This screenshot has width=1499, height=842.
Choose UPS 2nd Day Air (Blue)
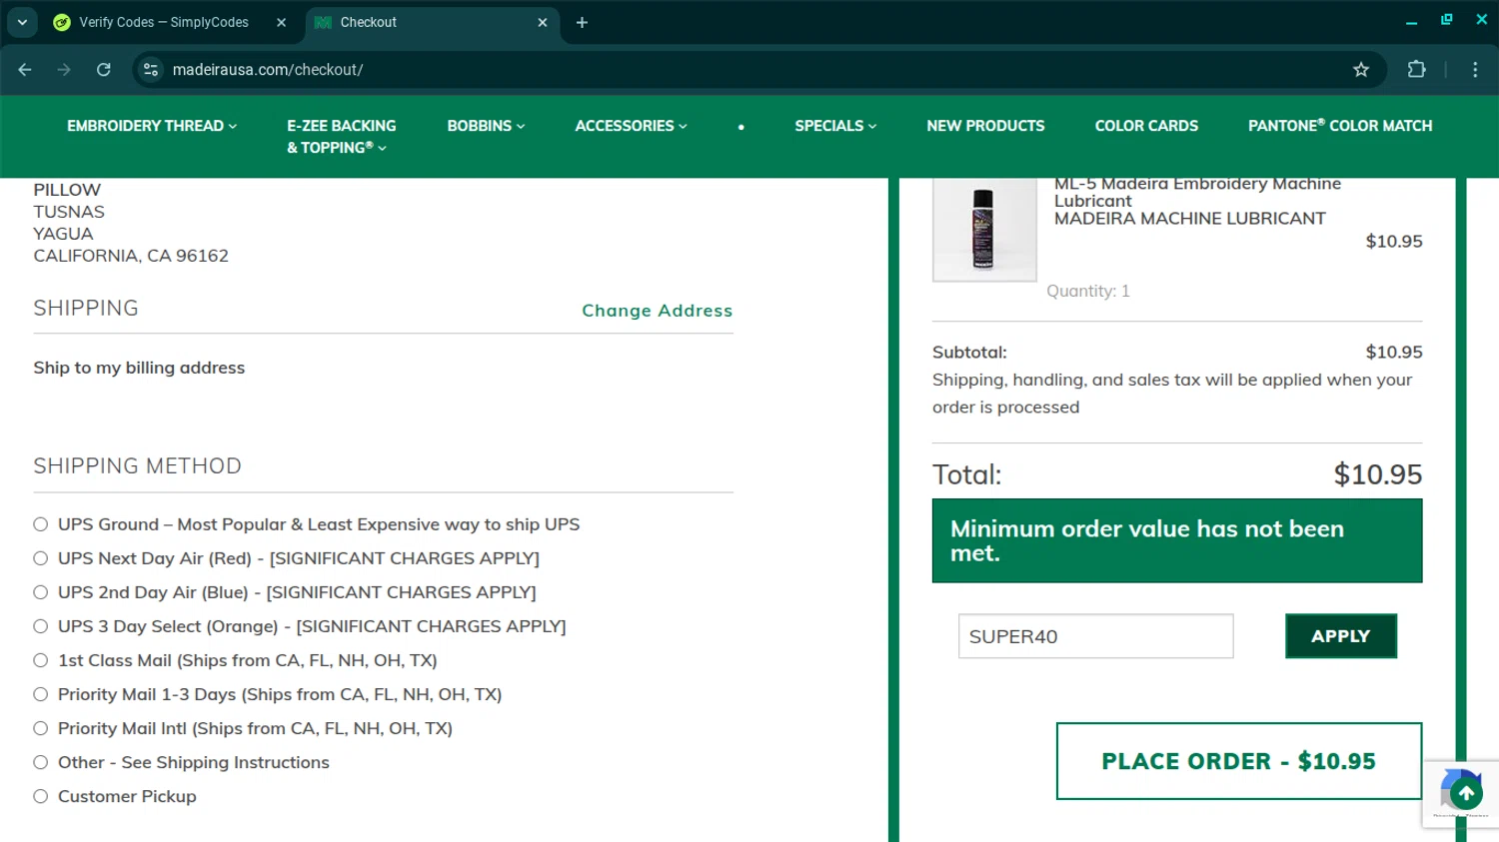(x=41, y=592)
